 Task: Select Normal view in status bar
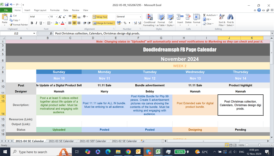point(227,145)
